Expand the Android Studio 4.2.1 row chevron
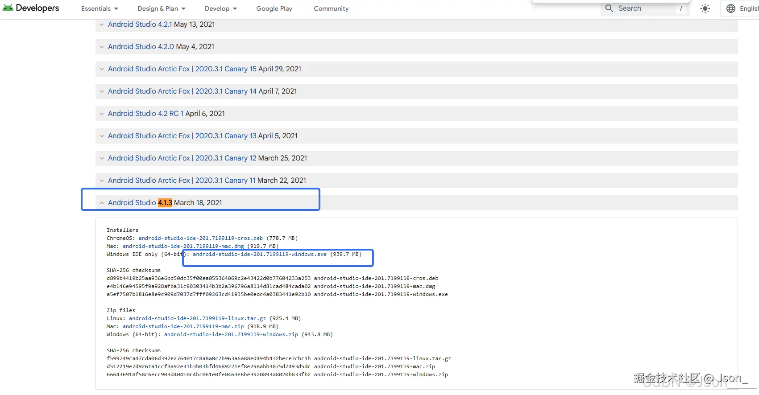The height and width of the screenshot is (395, 759). click(x=102, y=25)
